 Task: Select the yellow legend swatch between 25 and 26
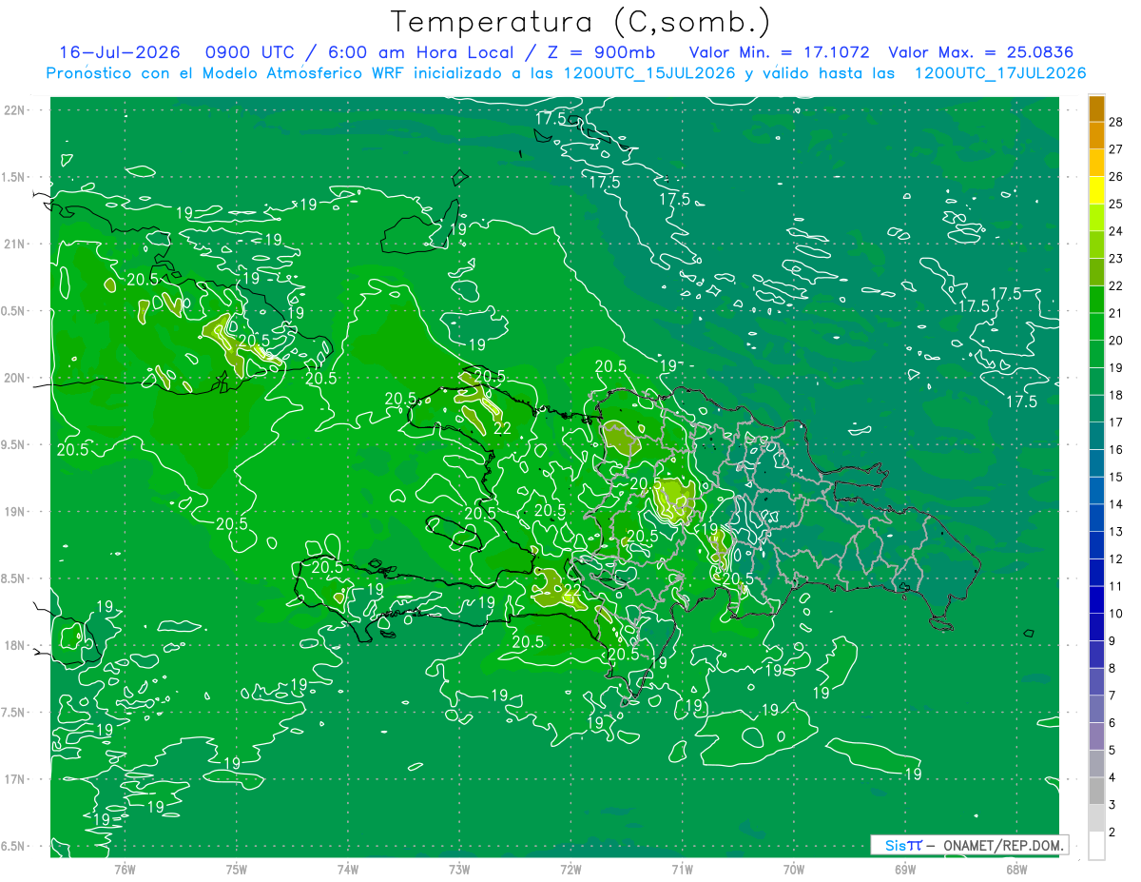[x=1096, y=190]
